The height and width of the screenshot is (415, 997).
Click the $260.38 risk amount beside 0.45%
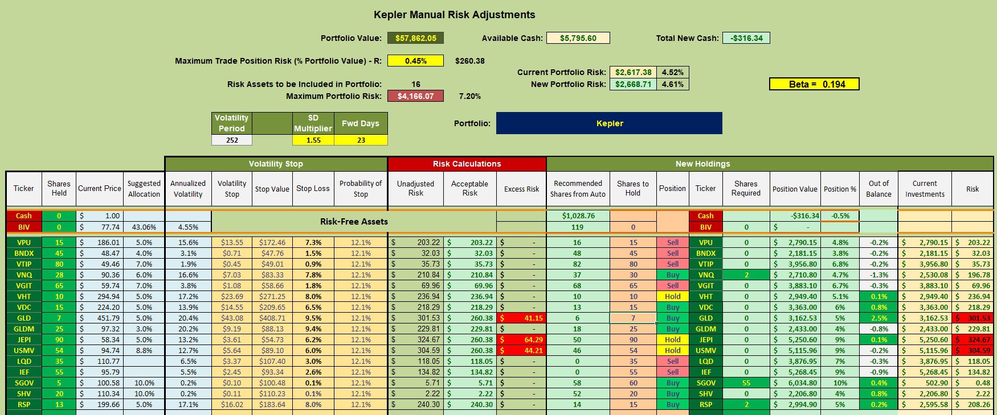(470, 61)
